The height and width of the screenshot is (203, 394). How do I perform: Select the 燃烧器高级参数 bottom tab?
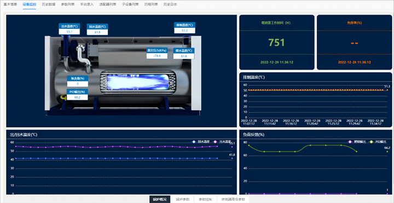[233, 200]
